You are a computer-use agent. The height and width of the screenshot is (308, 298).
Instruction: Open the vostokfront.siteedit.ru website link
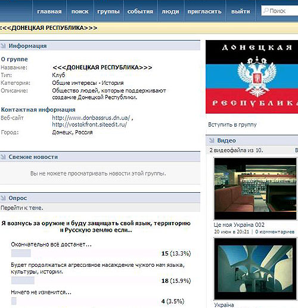click(89, 125)
